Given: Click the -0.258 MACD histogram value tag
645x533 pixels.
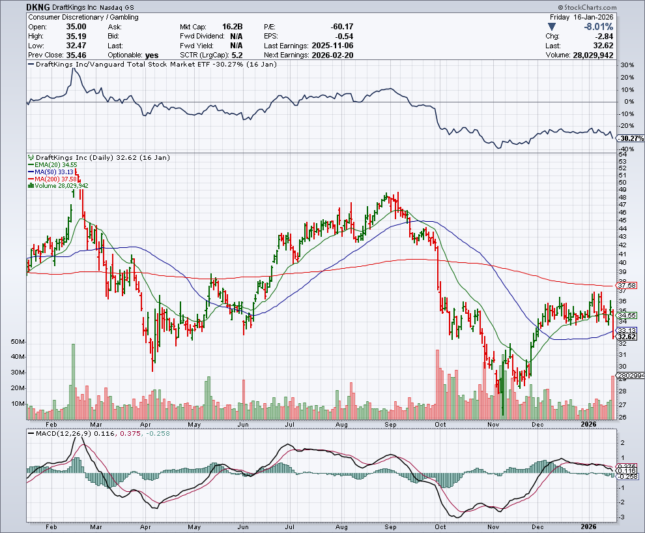Looking at the screenshot, I should click(x=627, y=477).
